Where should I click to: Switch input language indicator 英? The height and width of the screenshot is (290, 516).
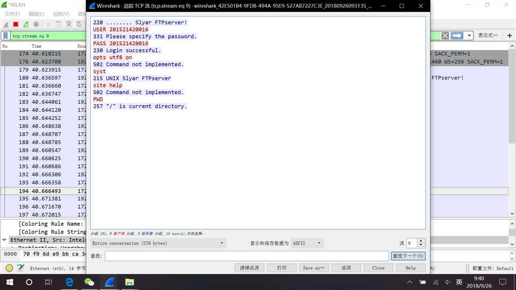click(459, 282)
